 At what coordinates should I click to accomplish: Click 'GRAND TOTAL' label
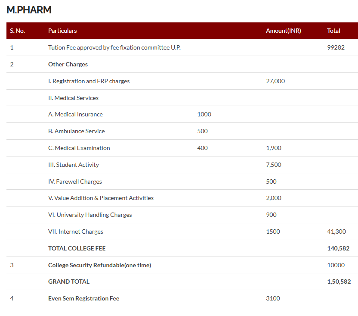point(69,282)
